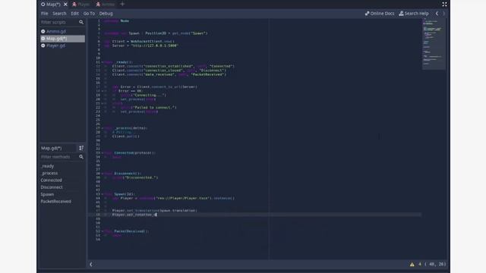Click the Player.set_rotation_d line 48
This screenshot has height=273, width=486.
pos(134,215)
